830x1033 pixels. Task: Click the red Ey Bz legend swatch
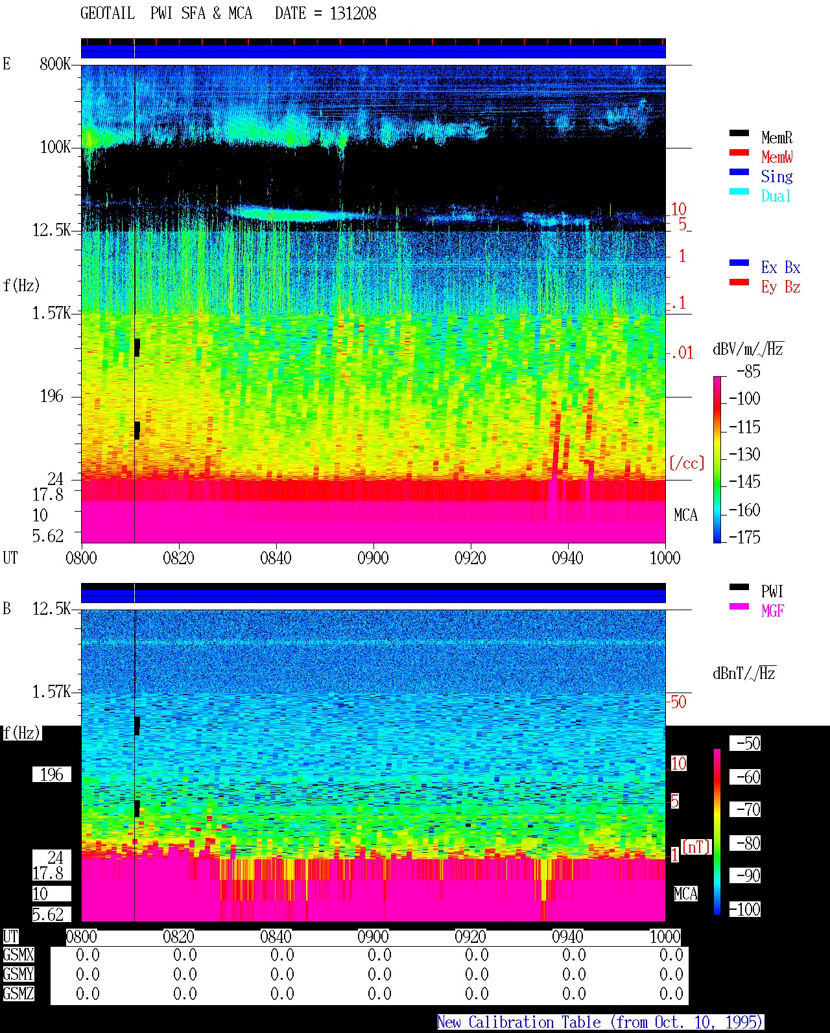pos(739,282)
